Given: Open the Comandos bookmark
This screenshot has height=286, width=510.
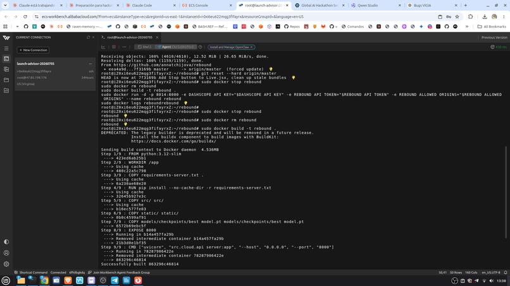Looking at the screenshot, I should 352,27.
